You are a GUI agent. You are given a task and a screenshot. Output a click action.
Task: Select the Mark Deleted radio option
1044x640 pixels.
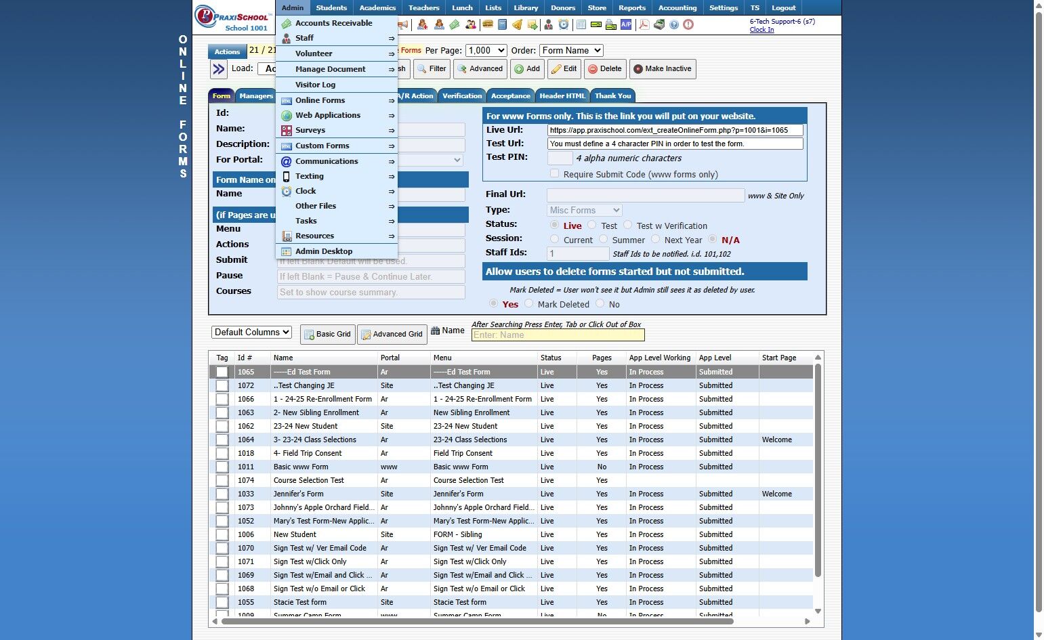529,303
